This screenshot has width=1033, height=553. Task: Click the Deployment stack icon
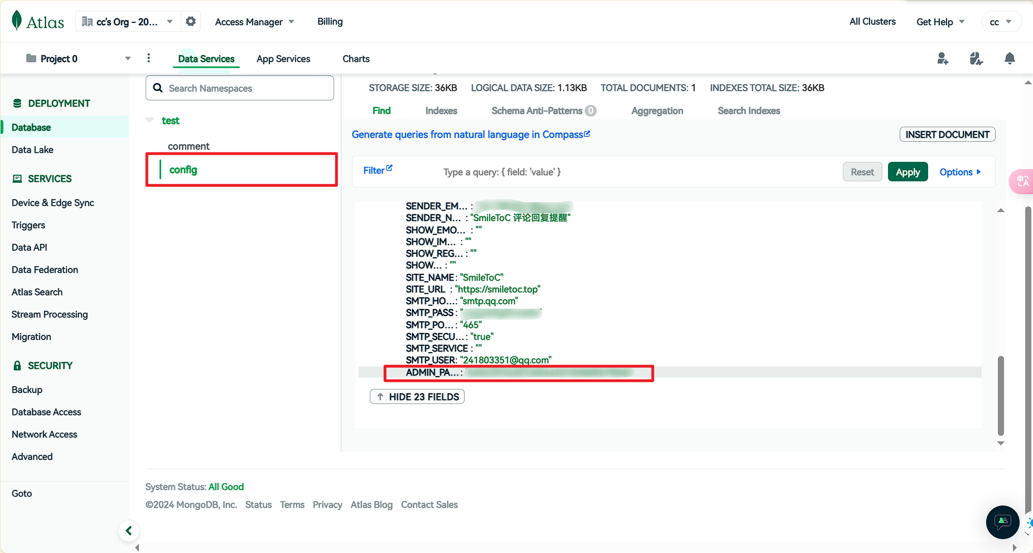point(17,103)
